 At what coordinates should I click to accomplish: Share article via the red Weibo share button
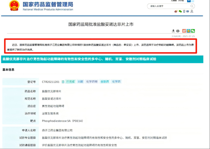[x=184, y=31]
